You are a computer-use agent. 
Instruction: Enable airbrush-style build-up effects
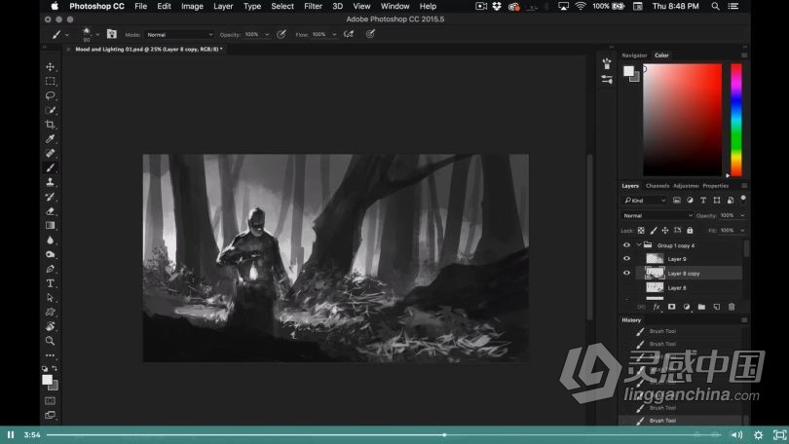coord(348,34)
